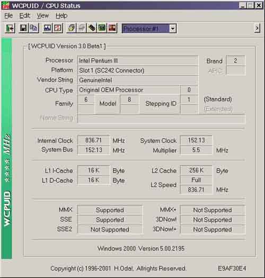Open the Edit menu
Viewport: 265px width, 278px height.
24,15
